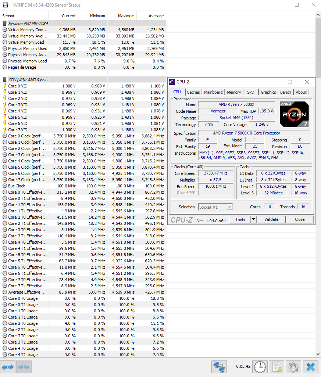Select the Virtual Memory Com... row
The width and height of the screenshot is (321, 377).
click(x=83, y=29)
